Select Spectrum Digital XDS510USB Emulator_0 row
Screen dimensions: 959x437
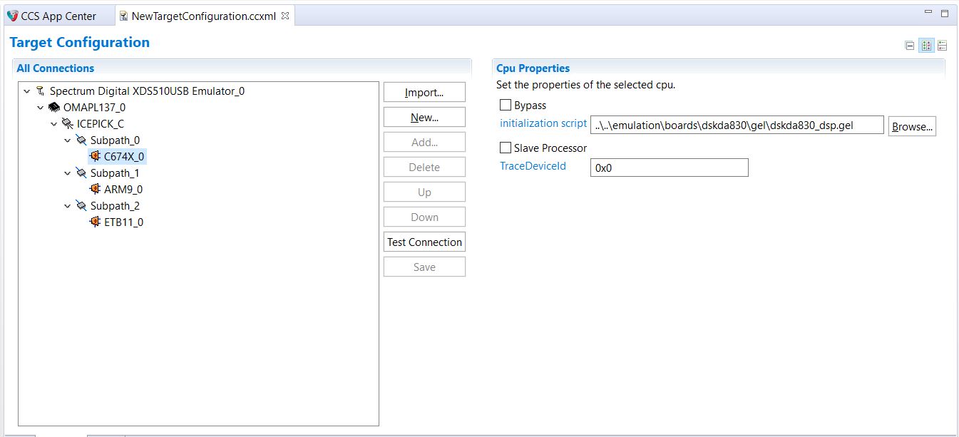(x=148, y=91)
